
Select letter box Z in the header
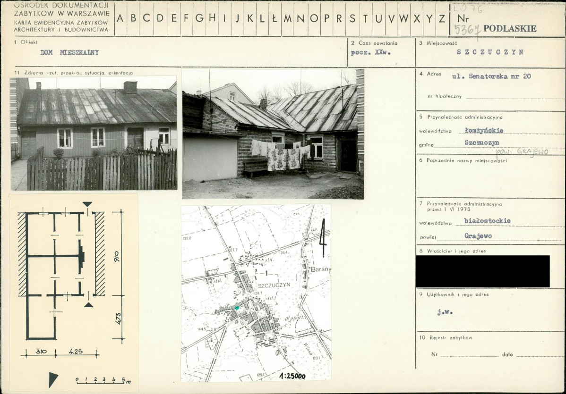pyautogui.click(x=442, y=18)
